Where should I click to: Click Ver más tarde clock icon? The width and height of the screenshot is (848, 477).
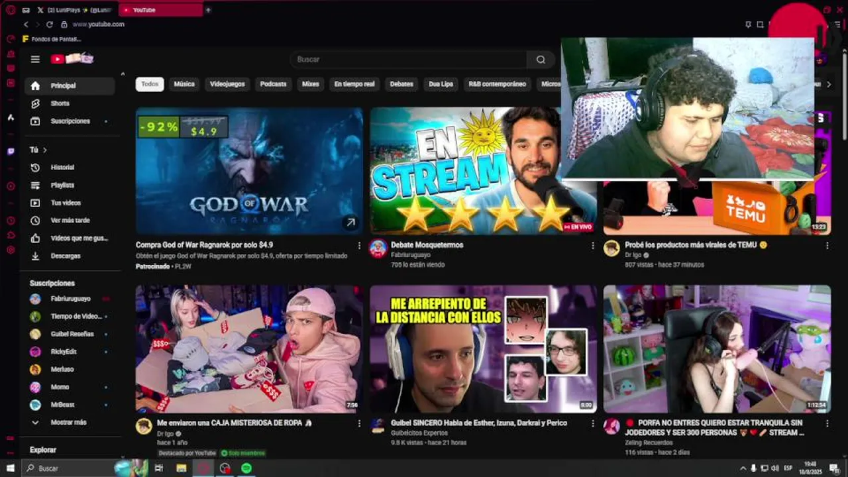36,221
